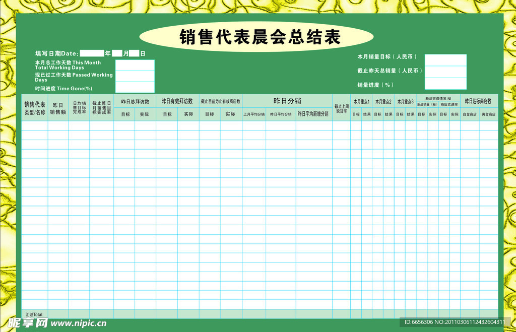516x332 pixels.
Task: Click the month input box before 月
Action: tap(117, 53)
